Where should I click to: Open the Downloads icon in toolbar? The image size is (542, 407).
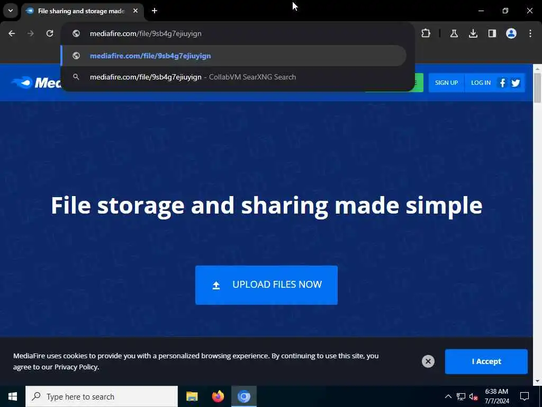click(x=473, y=33)
